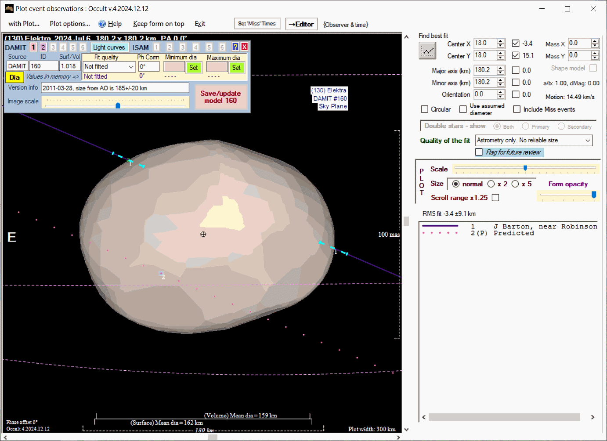This screenshot has width=607, height=441.
Task: Click the Find best fit graph icon
Action: pyautogui.click(x=427, y=51)
